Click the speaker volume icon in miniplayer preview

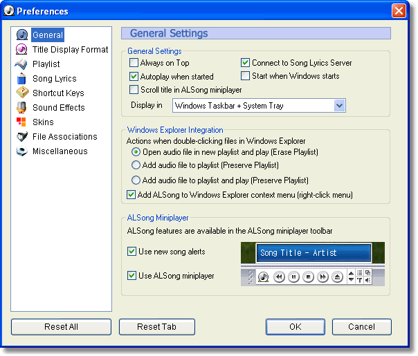[368, 280]
